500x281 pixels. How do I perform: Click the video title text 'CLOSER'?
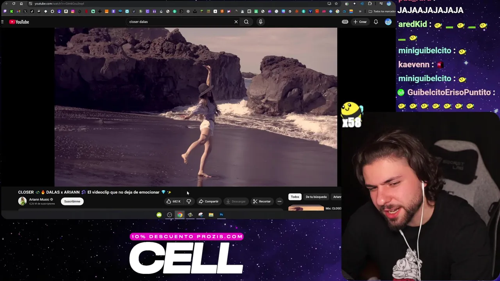coord(26,192)
